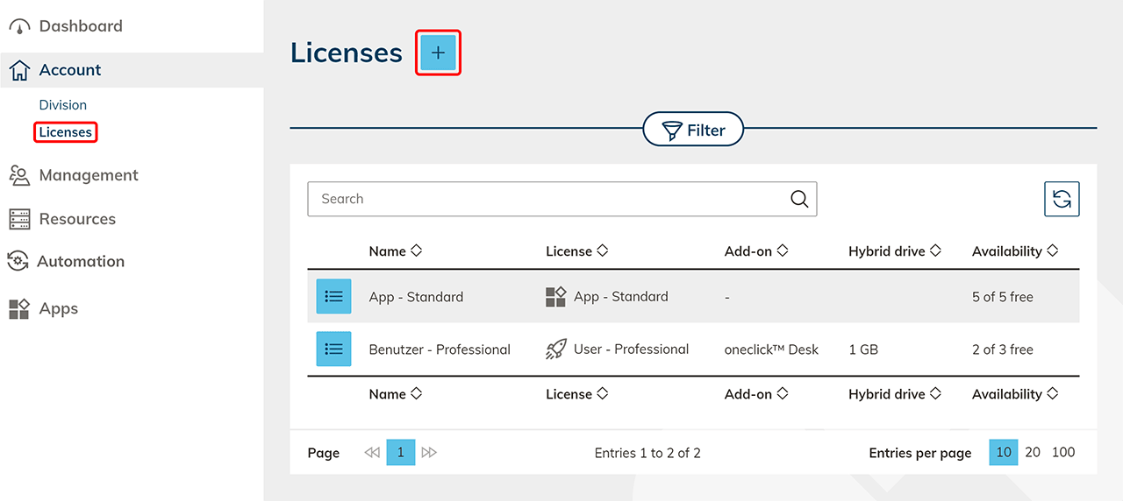Open Resources section in sidebar

tap(77, 219)
